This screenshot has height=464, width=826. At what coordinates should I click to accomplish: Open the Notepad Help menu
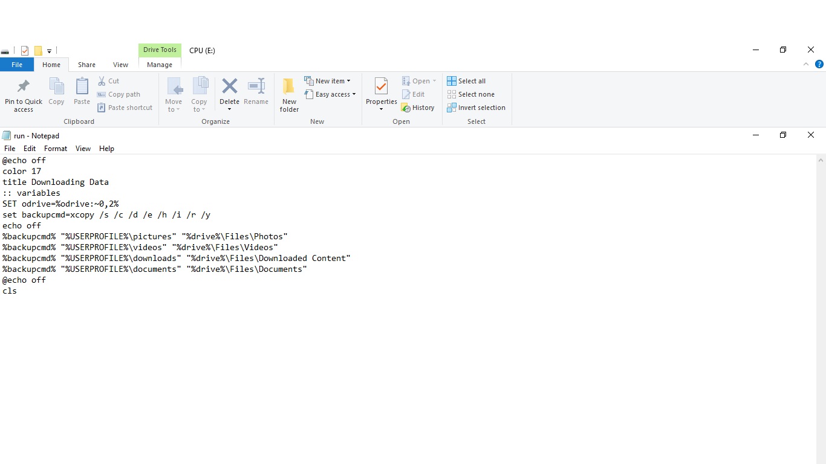point(106,149)
